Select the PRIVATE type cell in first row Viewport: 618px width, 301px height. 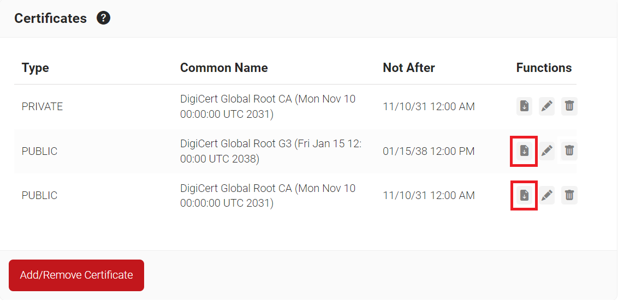(42, 106)
